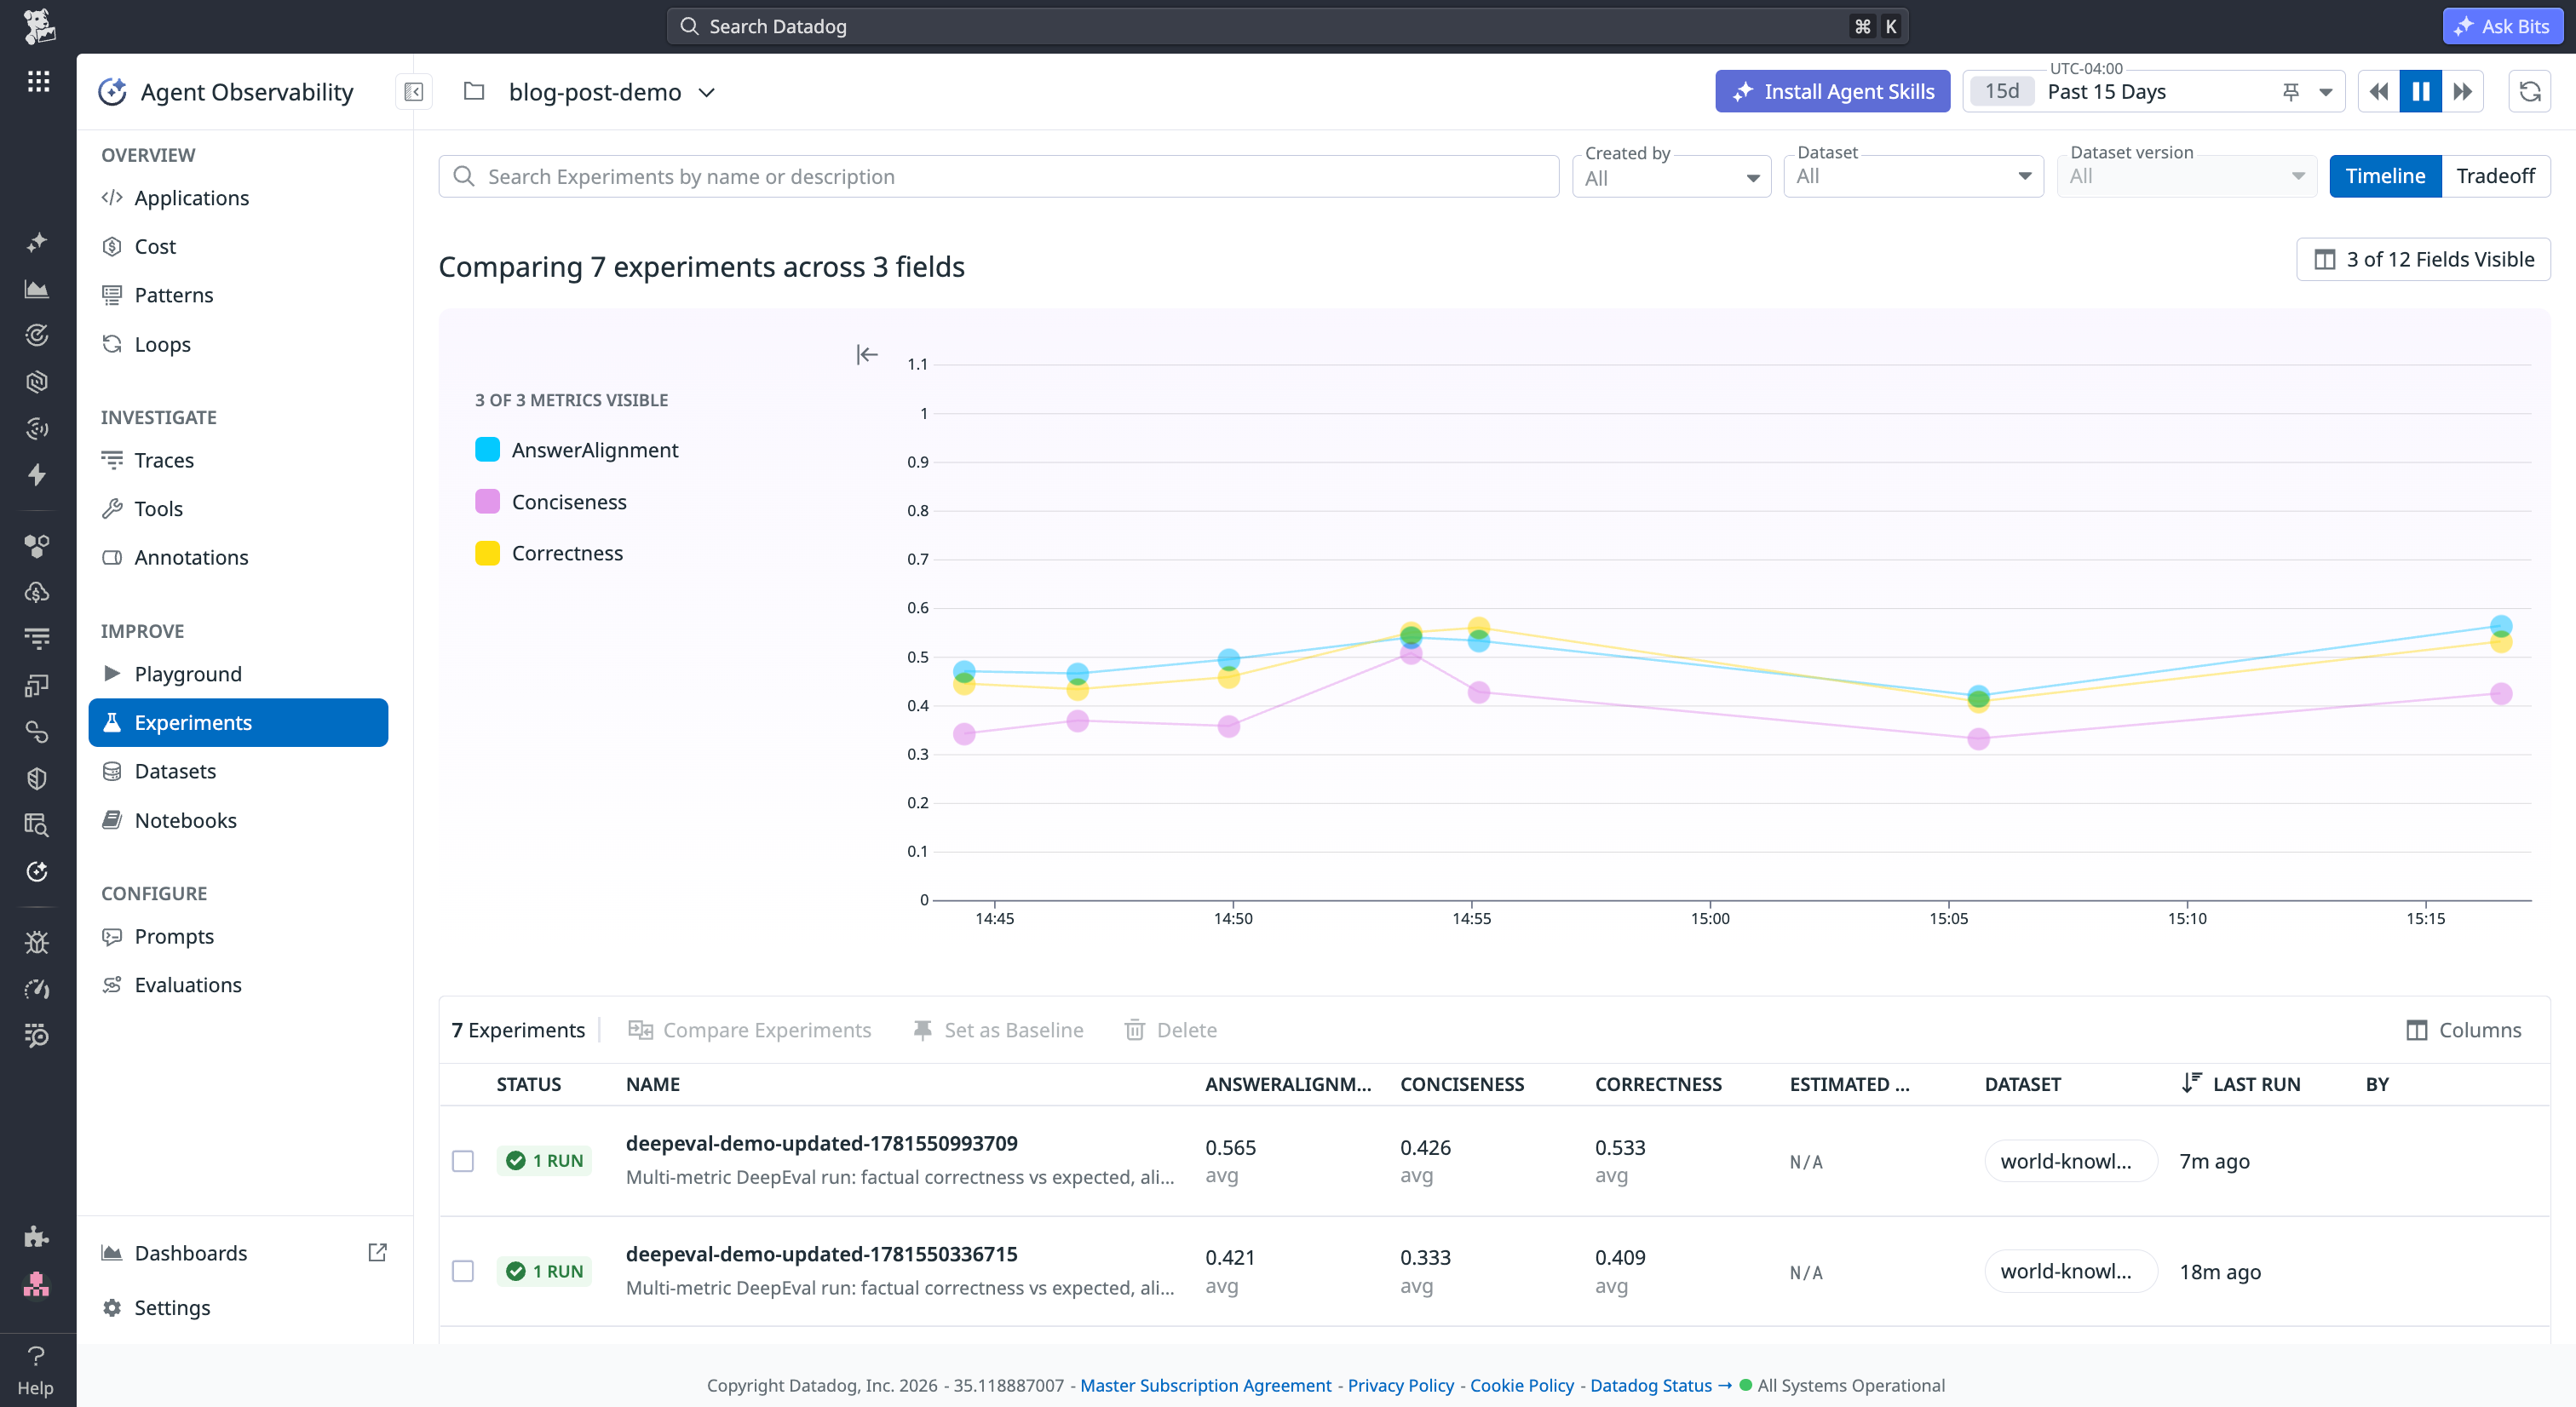2576x1407 pixels.
Task: Switch to the Tradeoff view
Action: coord(2495,176)
